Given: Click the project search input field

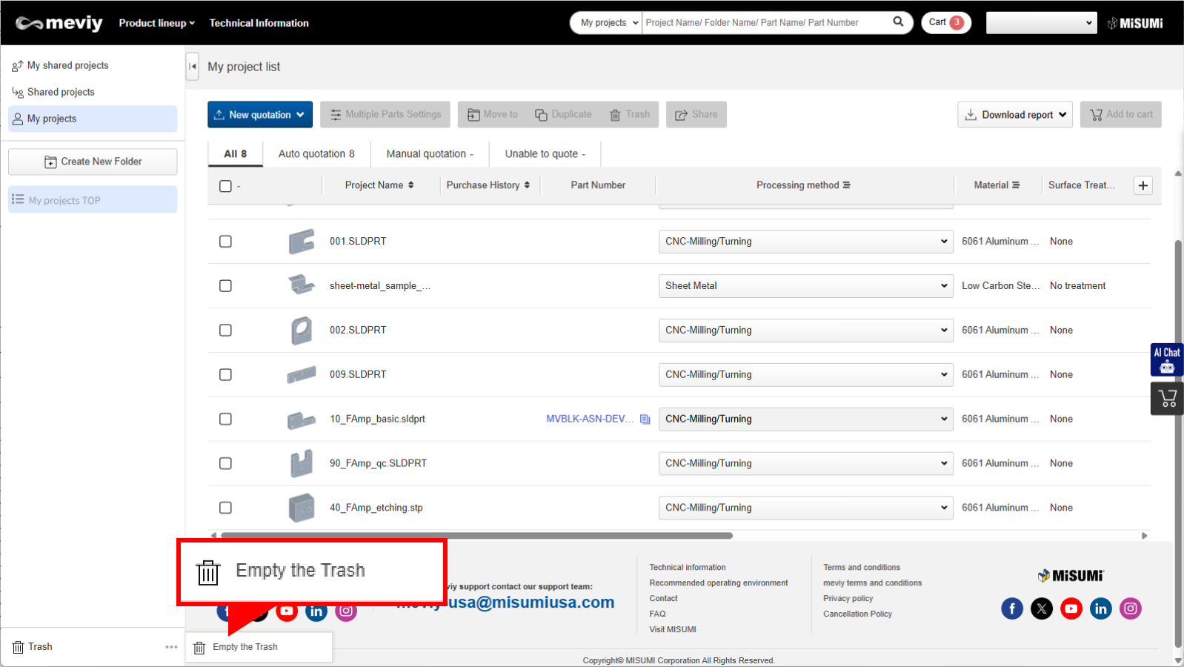Looking at the screenshot, I should (766, 23).
